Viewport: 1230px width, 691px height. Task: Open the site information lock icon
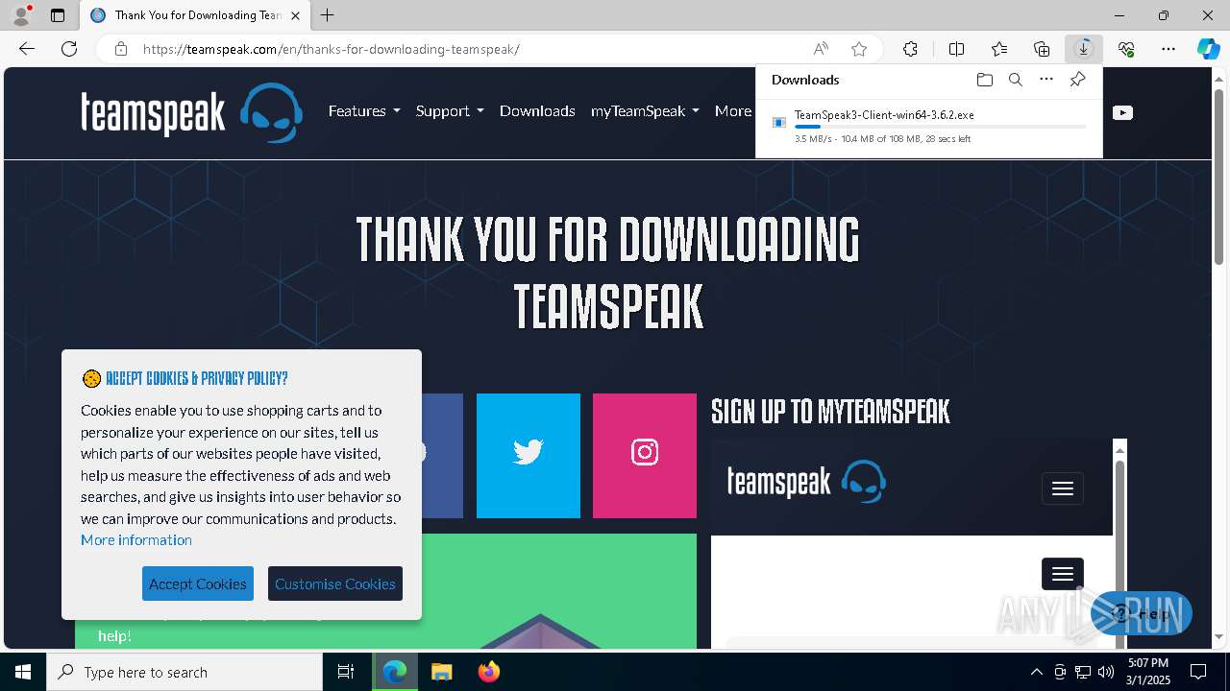click(x=121, y=49)
